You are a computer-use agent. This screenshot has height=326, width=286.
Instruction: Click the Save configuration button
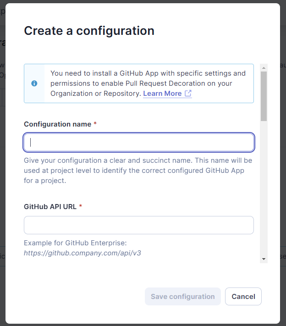tap(182, 297)
